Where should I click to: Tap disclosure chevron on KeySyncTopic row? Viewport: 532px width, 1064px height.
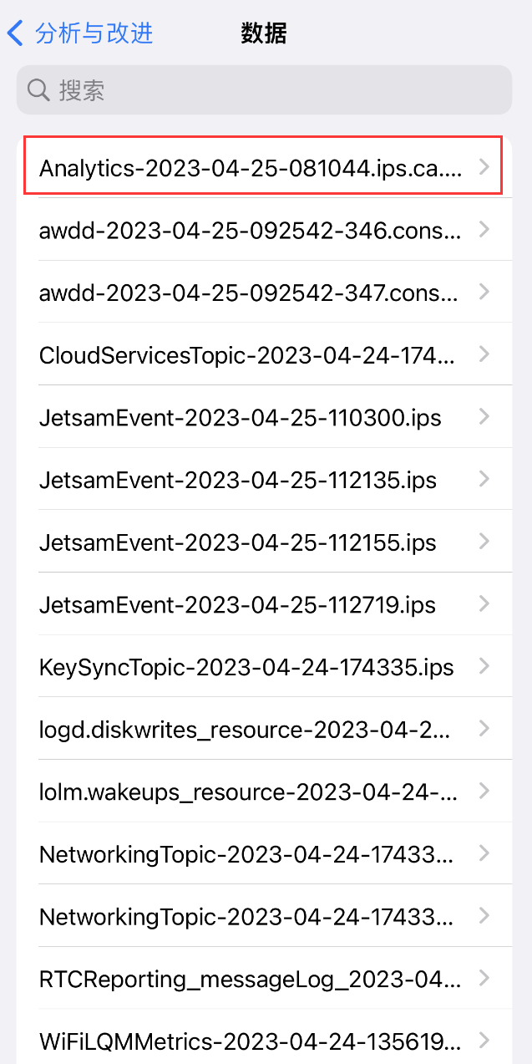coord(484,667)
